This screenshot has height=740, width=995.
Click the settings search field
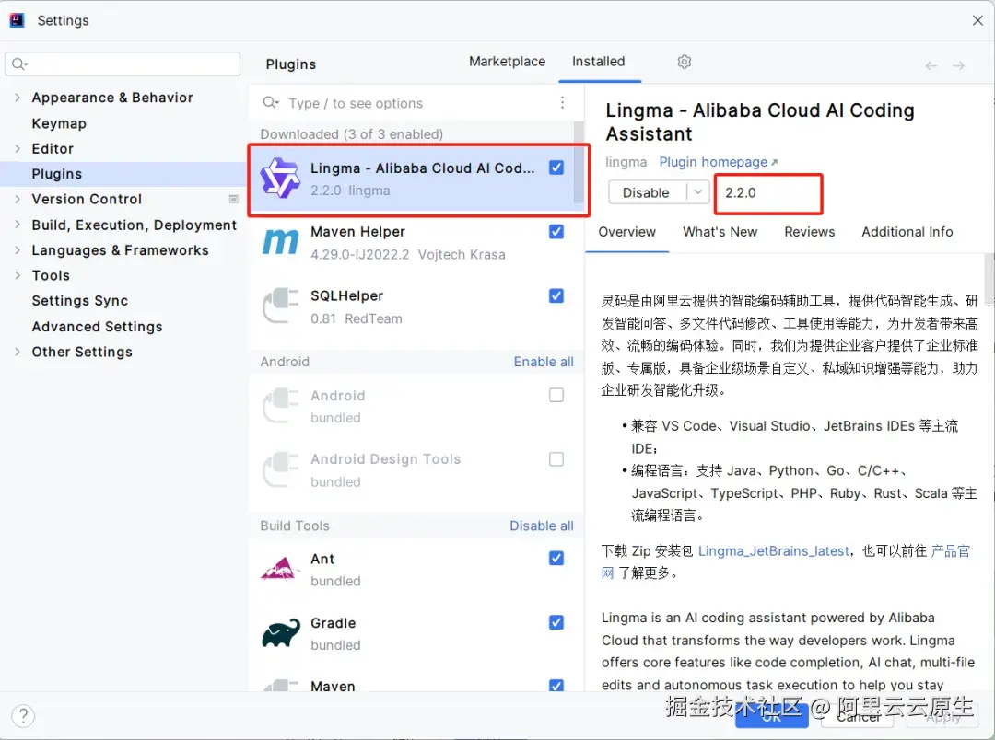coord(123,64)
